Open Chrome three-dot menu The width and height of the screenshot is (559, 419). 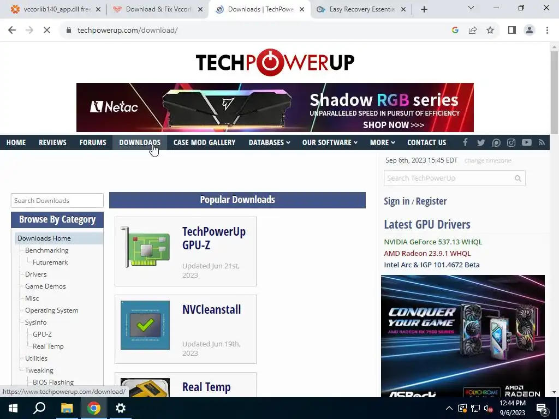point(547,31)
